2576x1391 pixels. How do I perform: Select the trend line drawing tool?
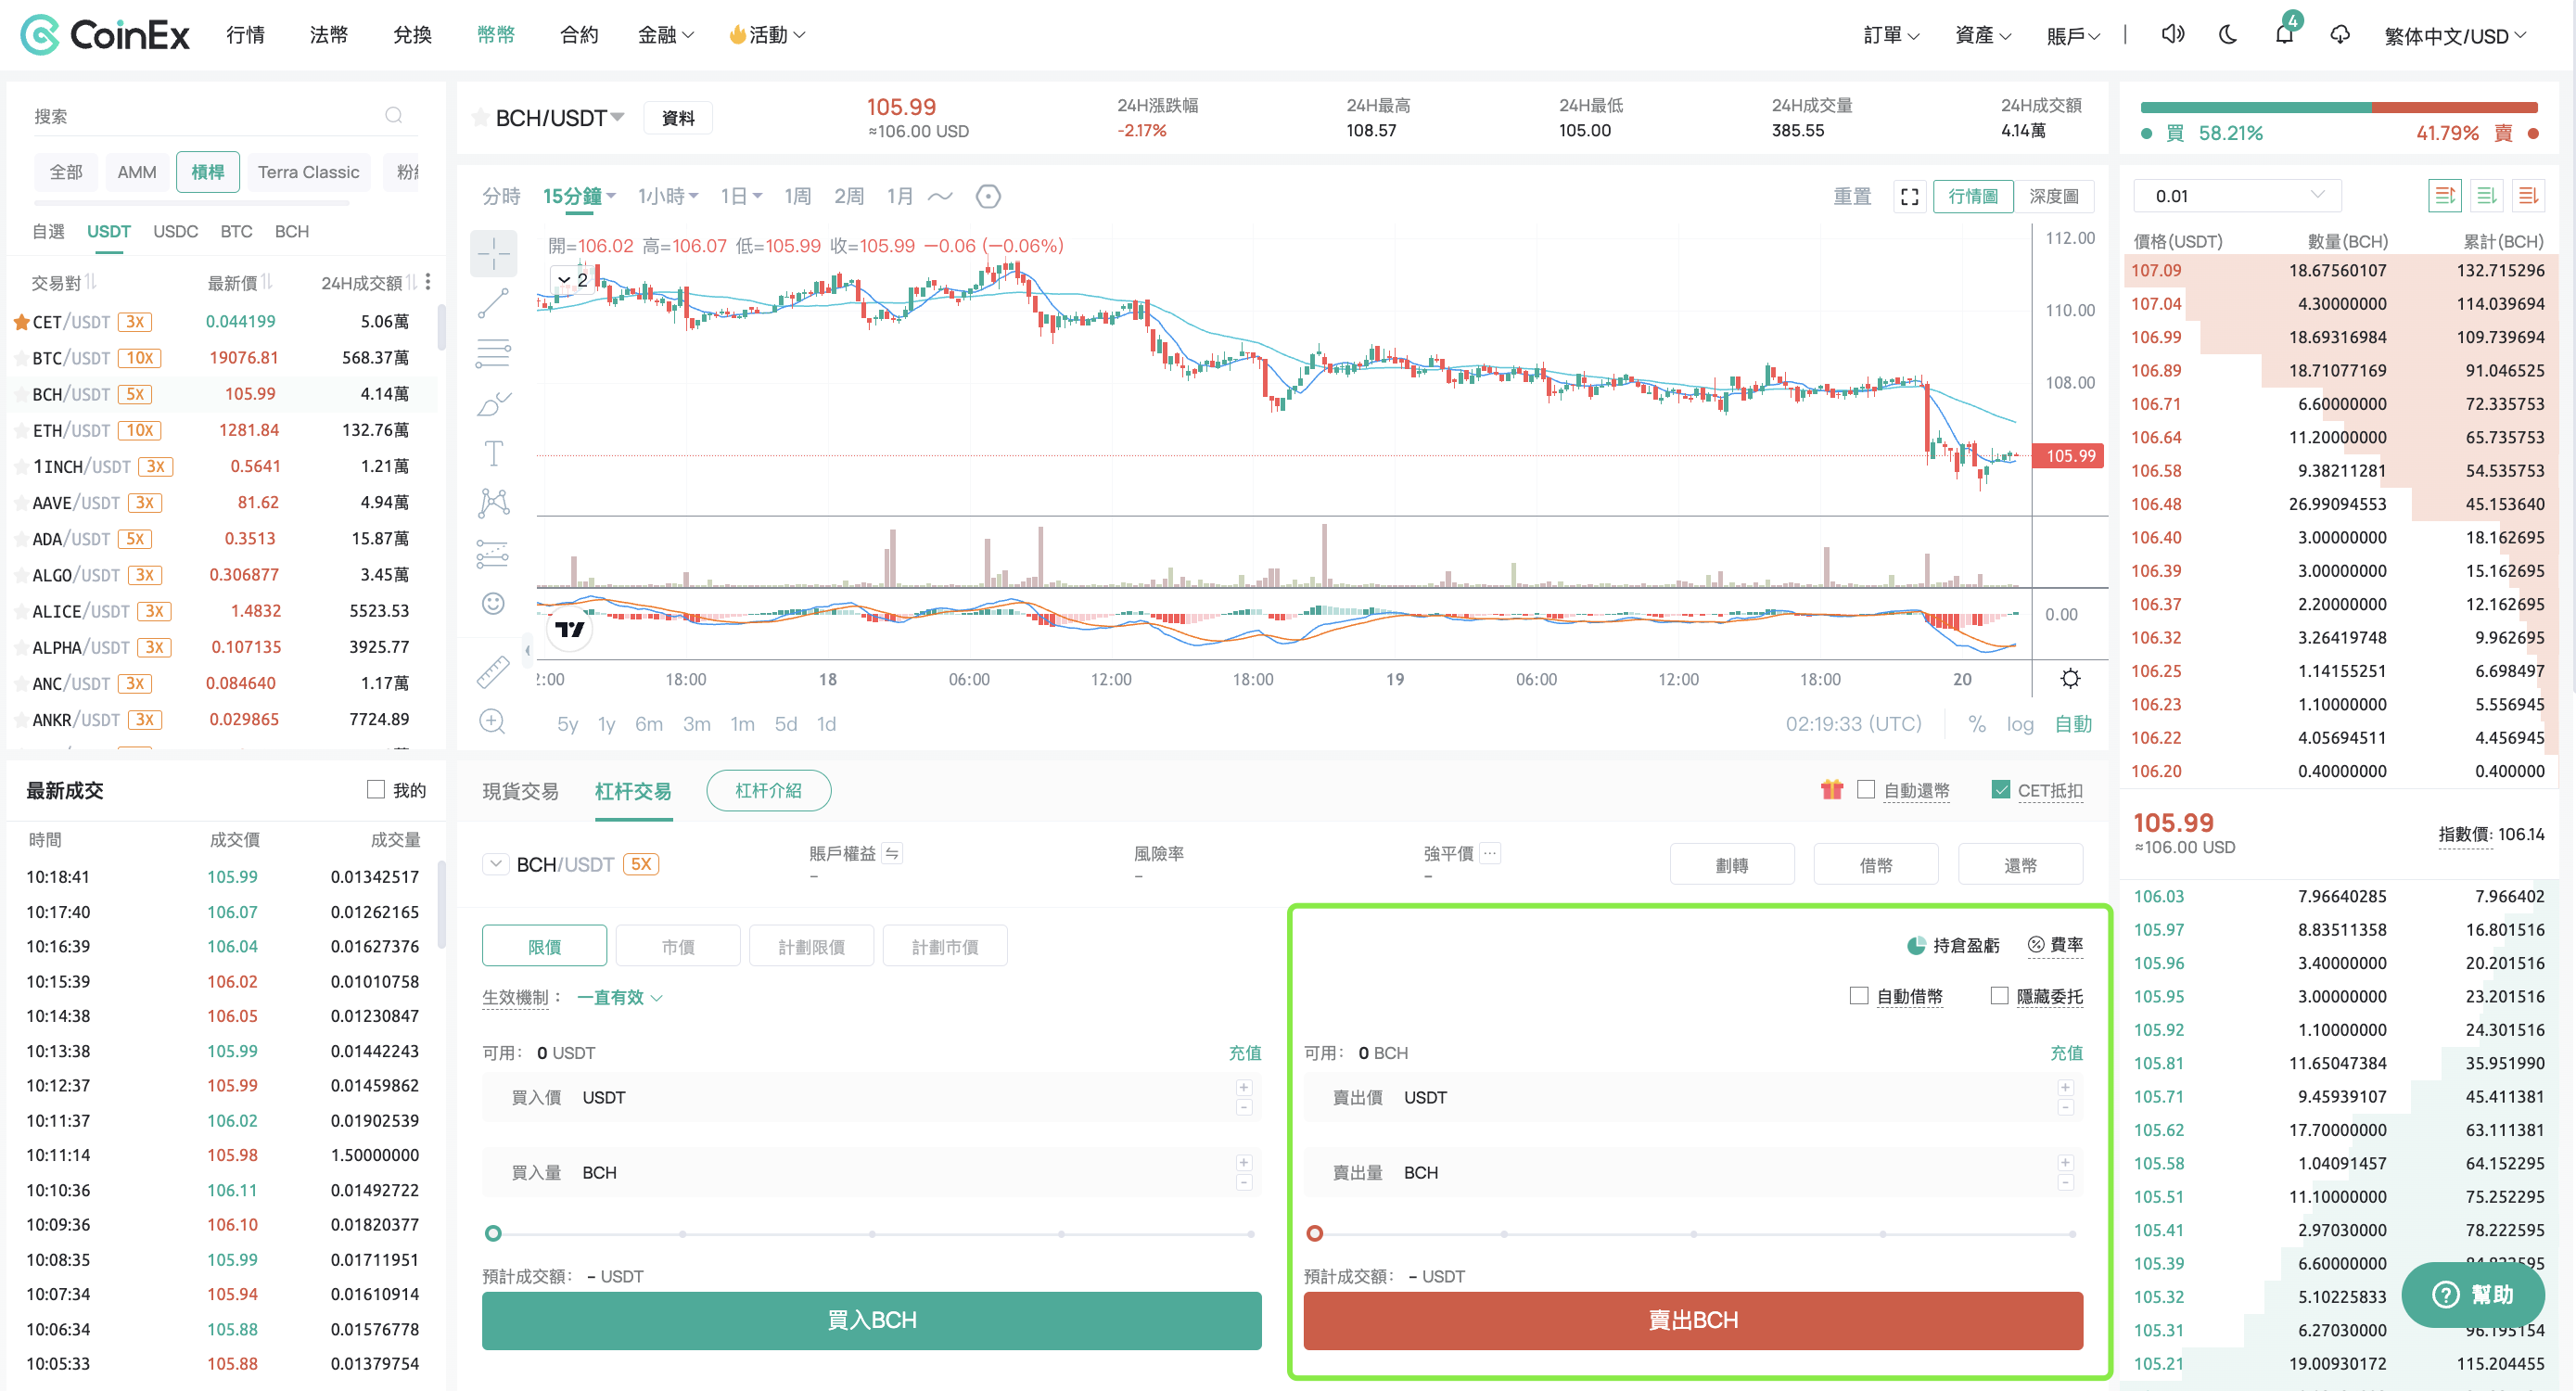[x=493, y=303]
